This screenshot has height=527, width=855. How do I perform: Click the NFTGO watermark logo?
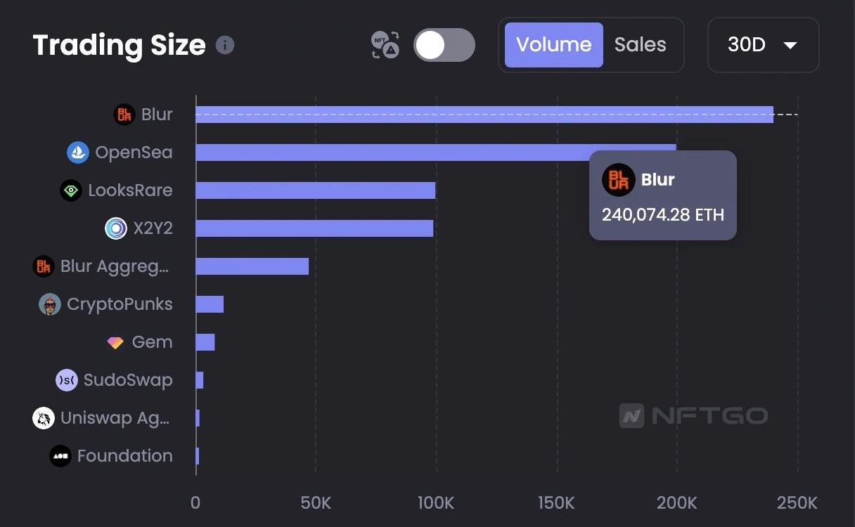[x=693, y=416]
